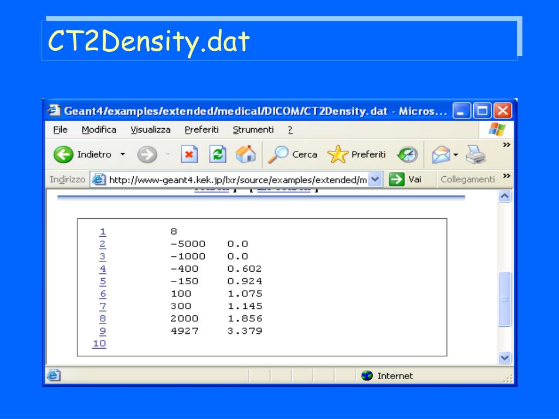The image size is (559, 419).
Task: Click the CT value -400
Action: [x=185, y=268]
